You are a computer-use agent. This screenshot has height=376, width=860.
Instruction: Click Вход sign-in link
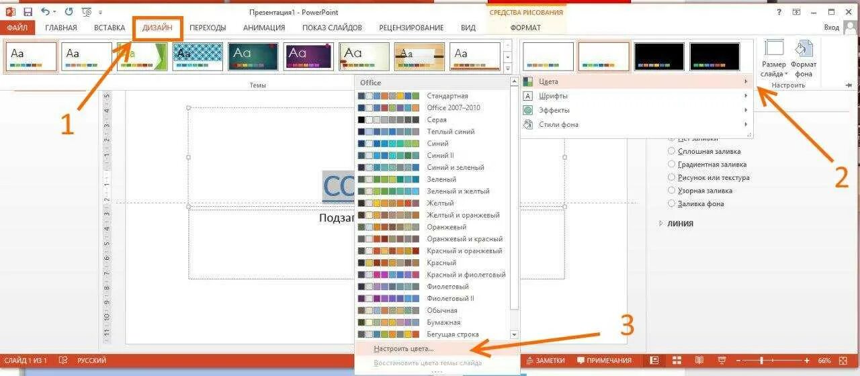coord(831,28)
